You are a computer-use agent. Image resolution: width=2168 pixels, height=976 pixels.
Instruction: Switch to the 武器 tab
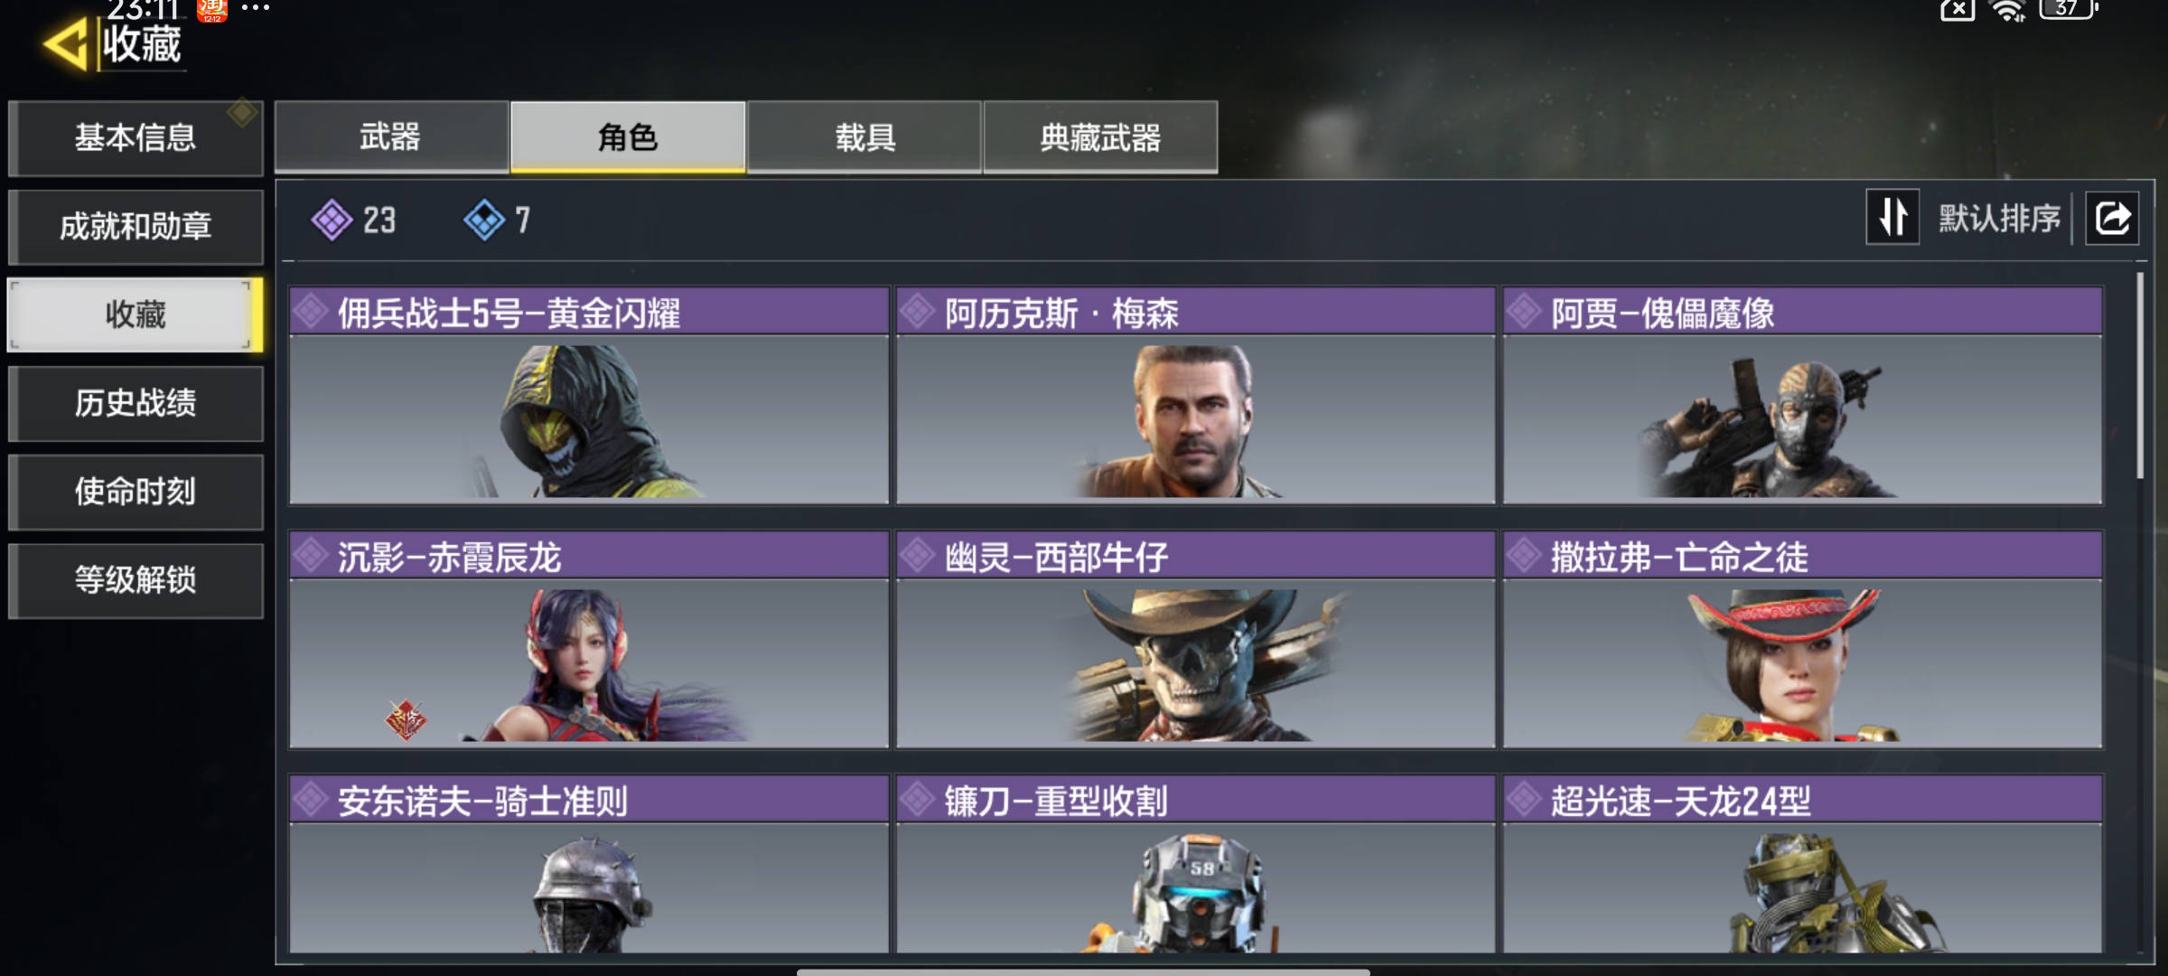[391, 136]
